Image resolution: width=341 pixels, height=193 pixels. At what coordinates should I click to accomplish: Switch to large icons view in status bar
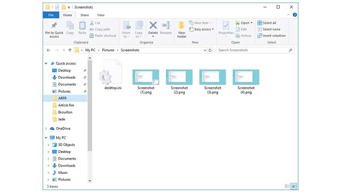tap(294, 186)
